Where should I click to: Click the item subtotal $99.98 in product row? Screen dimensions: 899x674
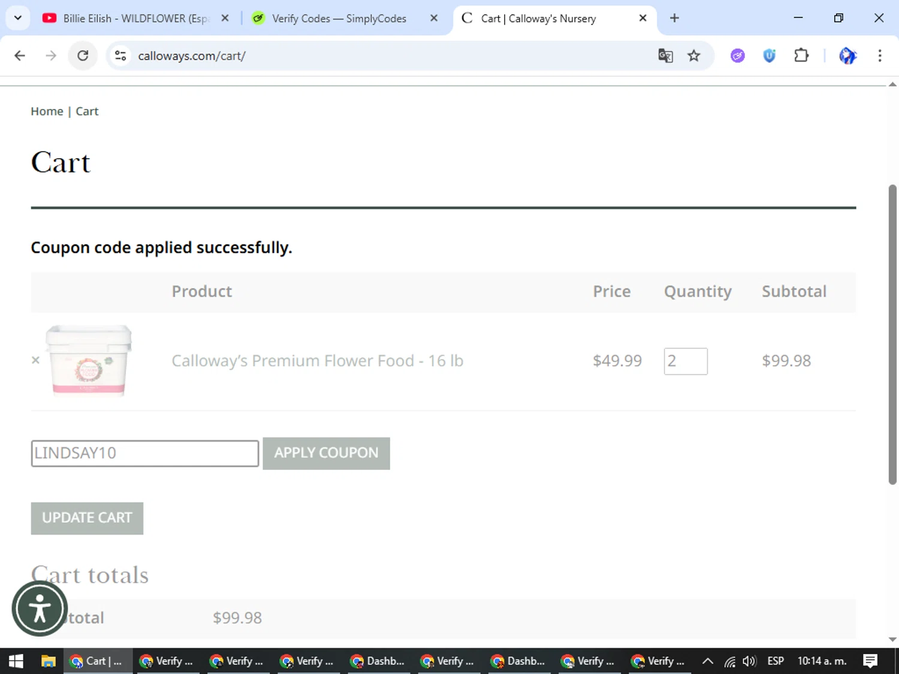click(x=786, y=361)
